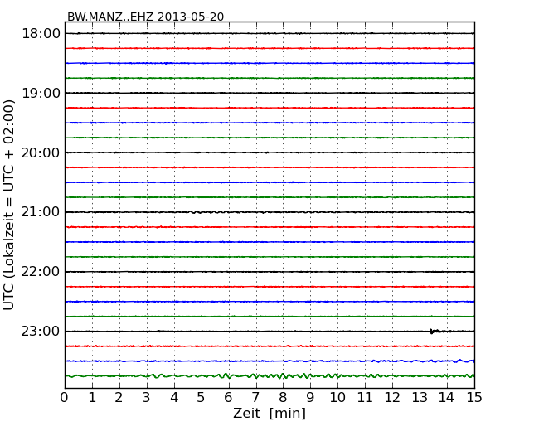Click x-axis tick label 12
The width and height of the screenshot is (539, 431).
click(x=392, y=398)
